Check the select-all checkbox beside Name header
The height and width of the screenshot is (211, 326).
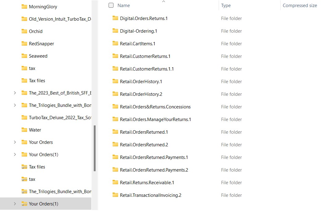coord(111,5)
